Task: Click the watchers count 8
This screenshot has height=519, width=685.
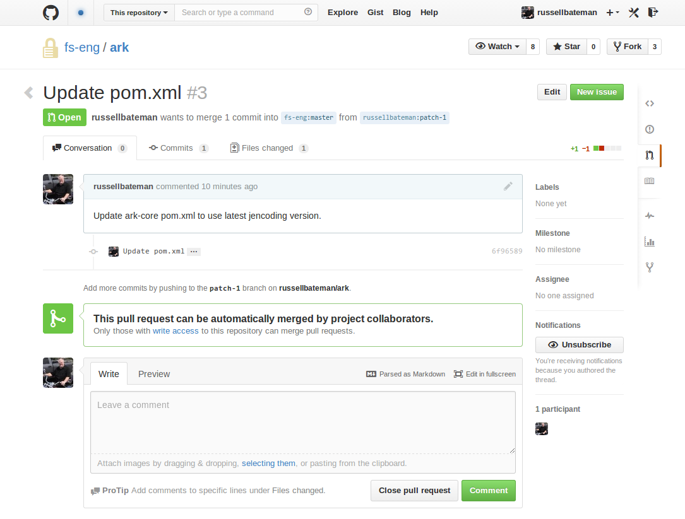Action: [533, 47]
